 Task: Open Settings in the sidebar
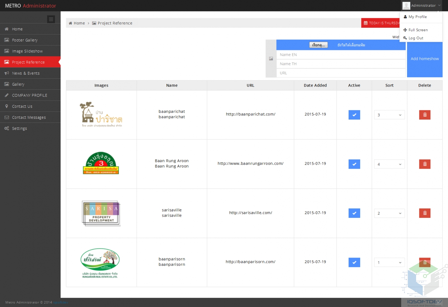point(30,128)
